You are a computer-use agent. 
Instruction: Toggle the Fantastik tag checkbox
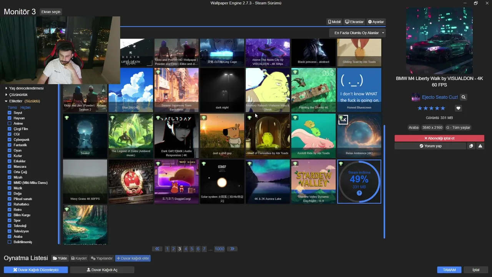(10, 145)
